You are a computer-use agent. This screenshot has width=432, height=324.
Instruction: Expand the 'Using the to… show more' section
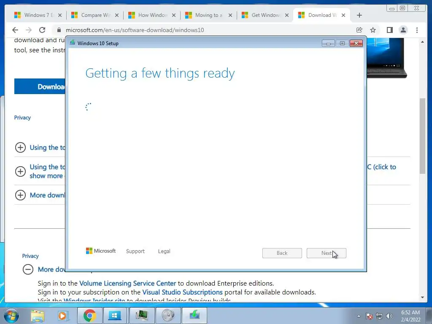20,171
